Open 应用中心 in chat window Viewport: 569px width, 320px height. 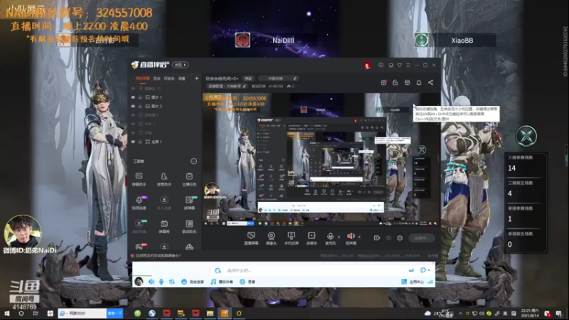pos(413,282)
